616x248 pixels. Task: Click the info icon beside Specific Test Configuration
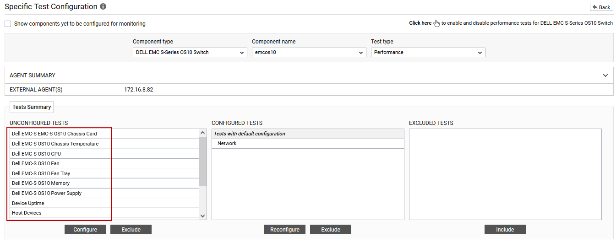point(103,7)
